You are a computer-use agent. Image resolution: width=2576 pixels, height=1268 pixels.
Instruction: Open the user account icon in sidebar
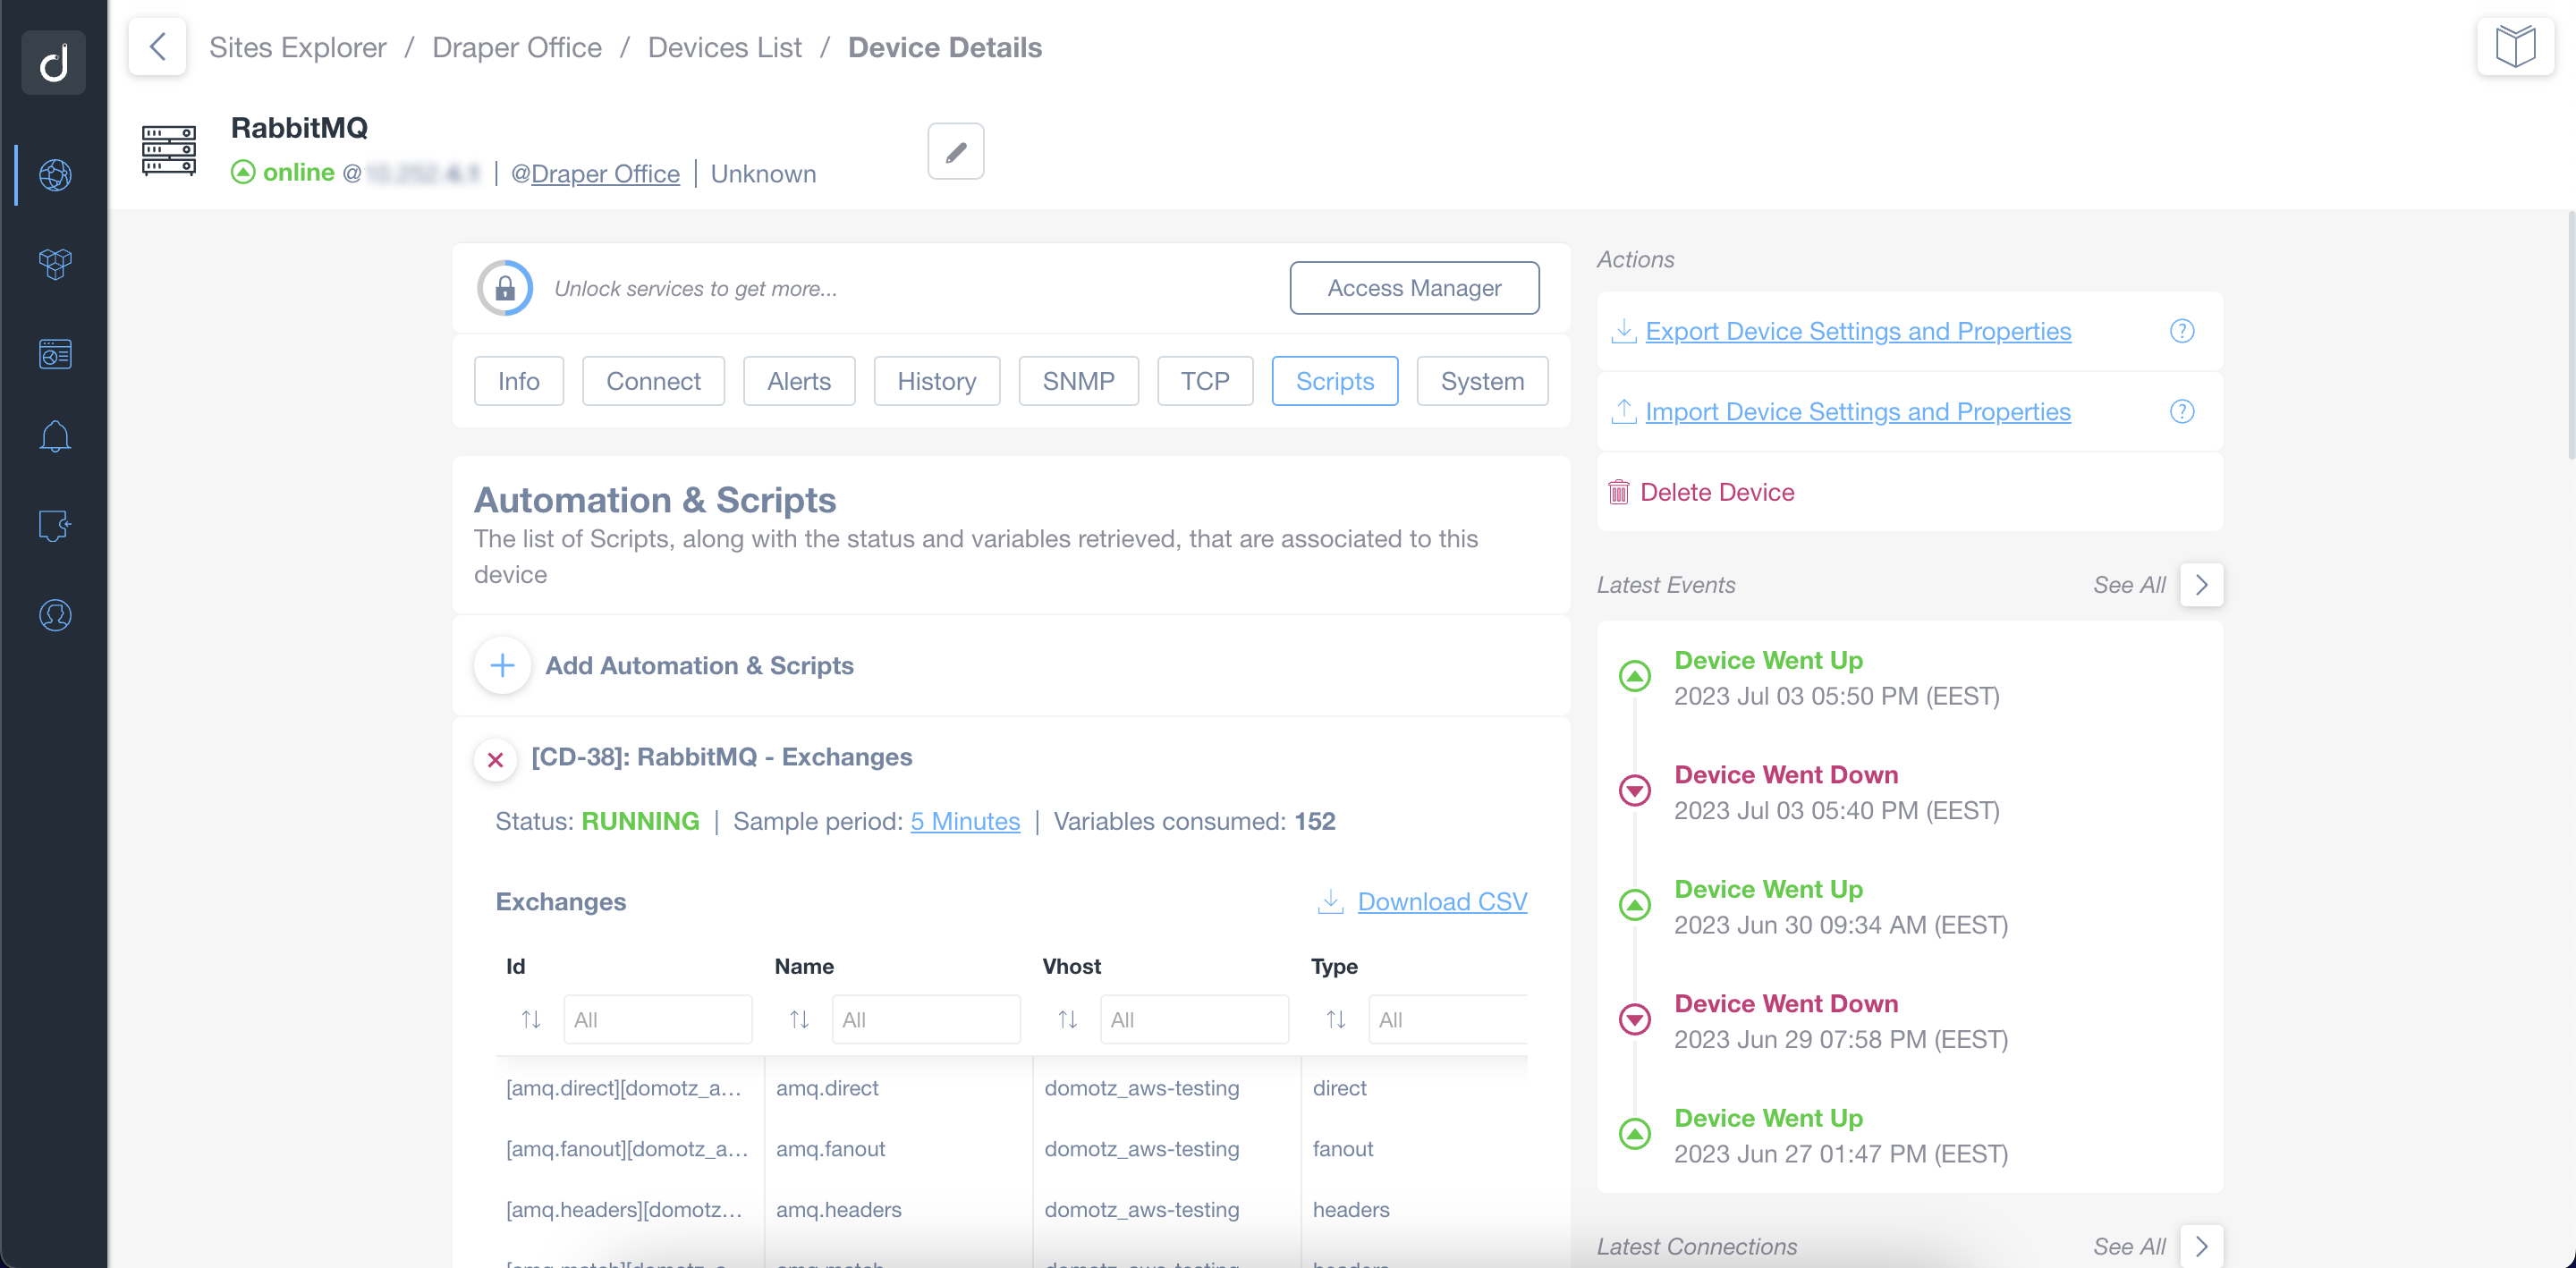click(x=55, y=615)
